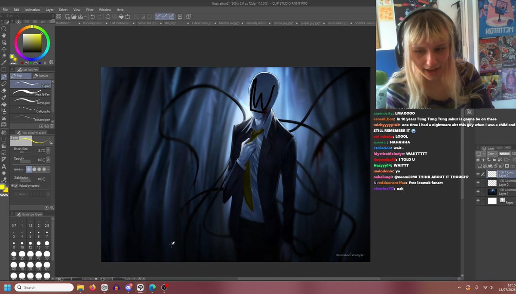Toggle the lock box beside Layer 1
This screenshot has height=294, width=516.
coord(484,192)
